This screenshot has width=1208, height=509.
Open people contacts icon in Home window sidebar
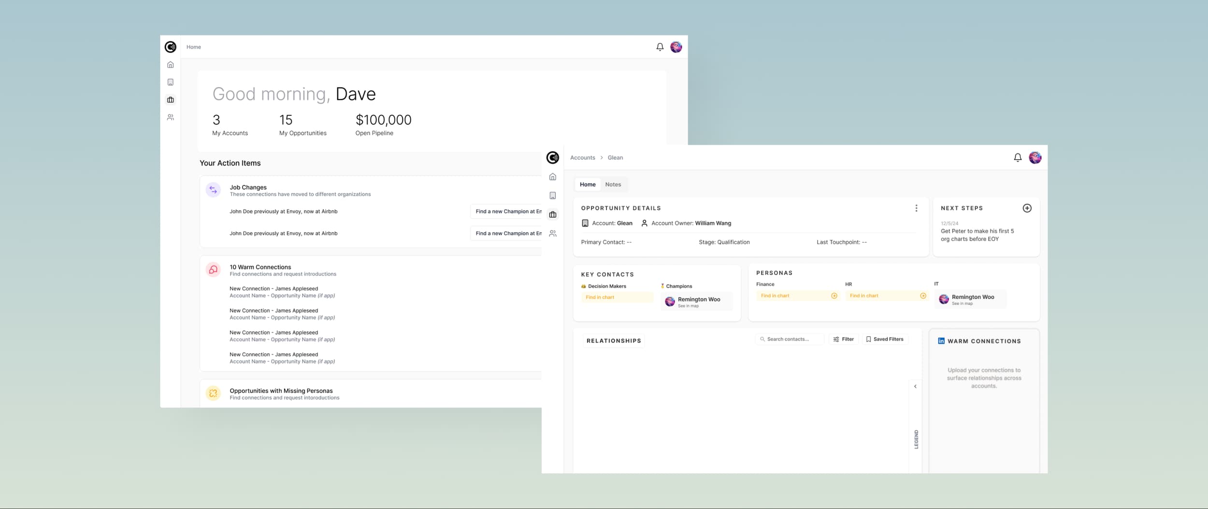pyautogui.click(x=170, y=117)
